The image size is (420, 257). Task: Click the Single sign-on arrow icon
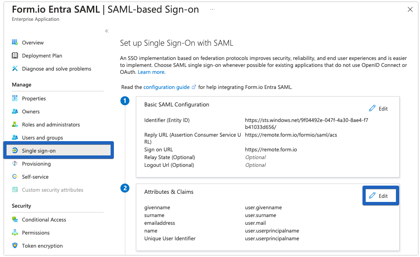point(15,151)
